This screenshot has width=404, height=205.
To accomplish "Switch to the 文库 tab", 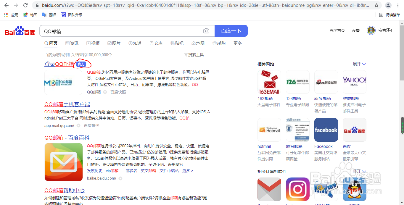I will (156, 43).
